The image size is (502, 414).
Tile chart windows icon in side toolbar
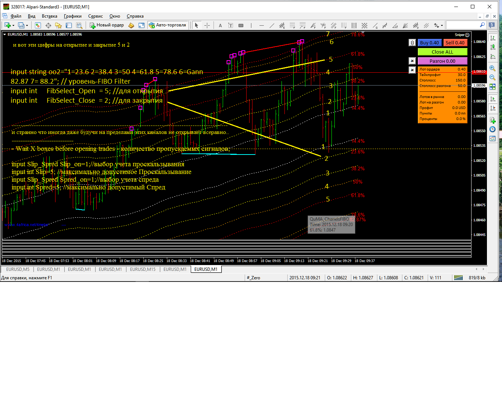tap(492, 87)
